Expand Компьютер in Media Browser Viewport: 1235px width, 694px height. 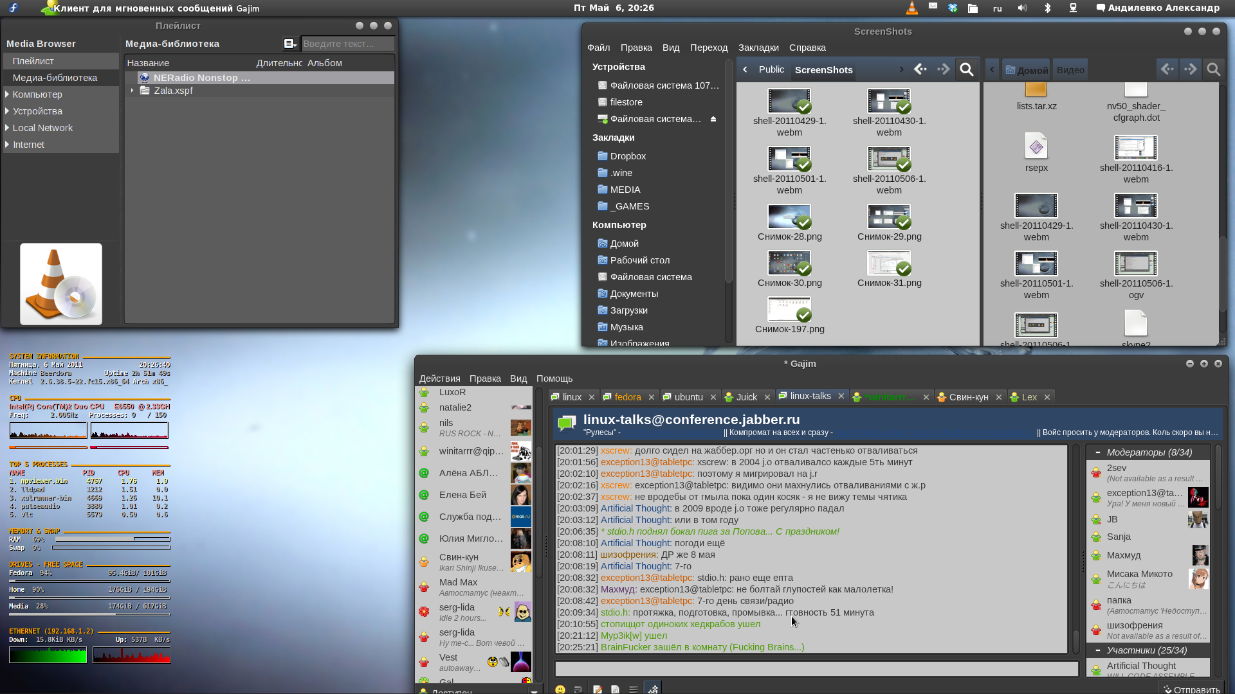pos(7,94)
